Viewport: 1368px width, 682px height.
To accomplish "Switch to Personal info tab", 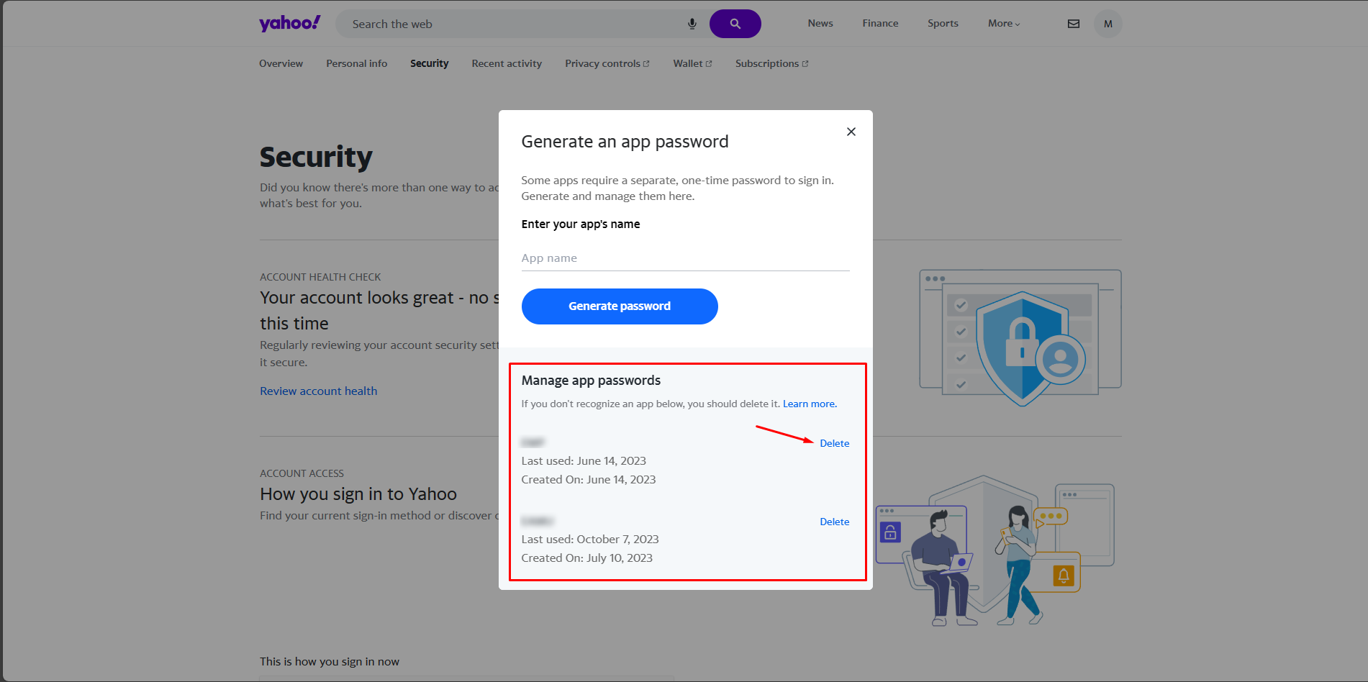I will point(357,63).
